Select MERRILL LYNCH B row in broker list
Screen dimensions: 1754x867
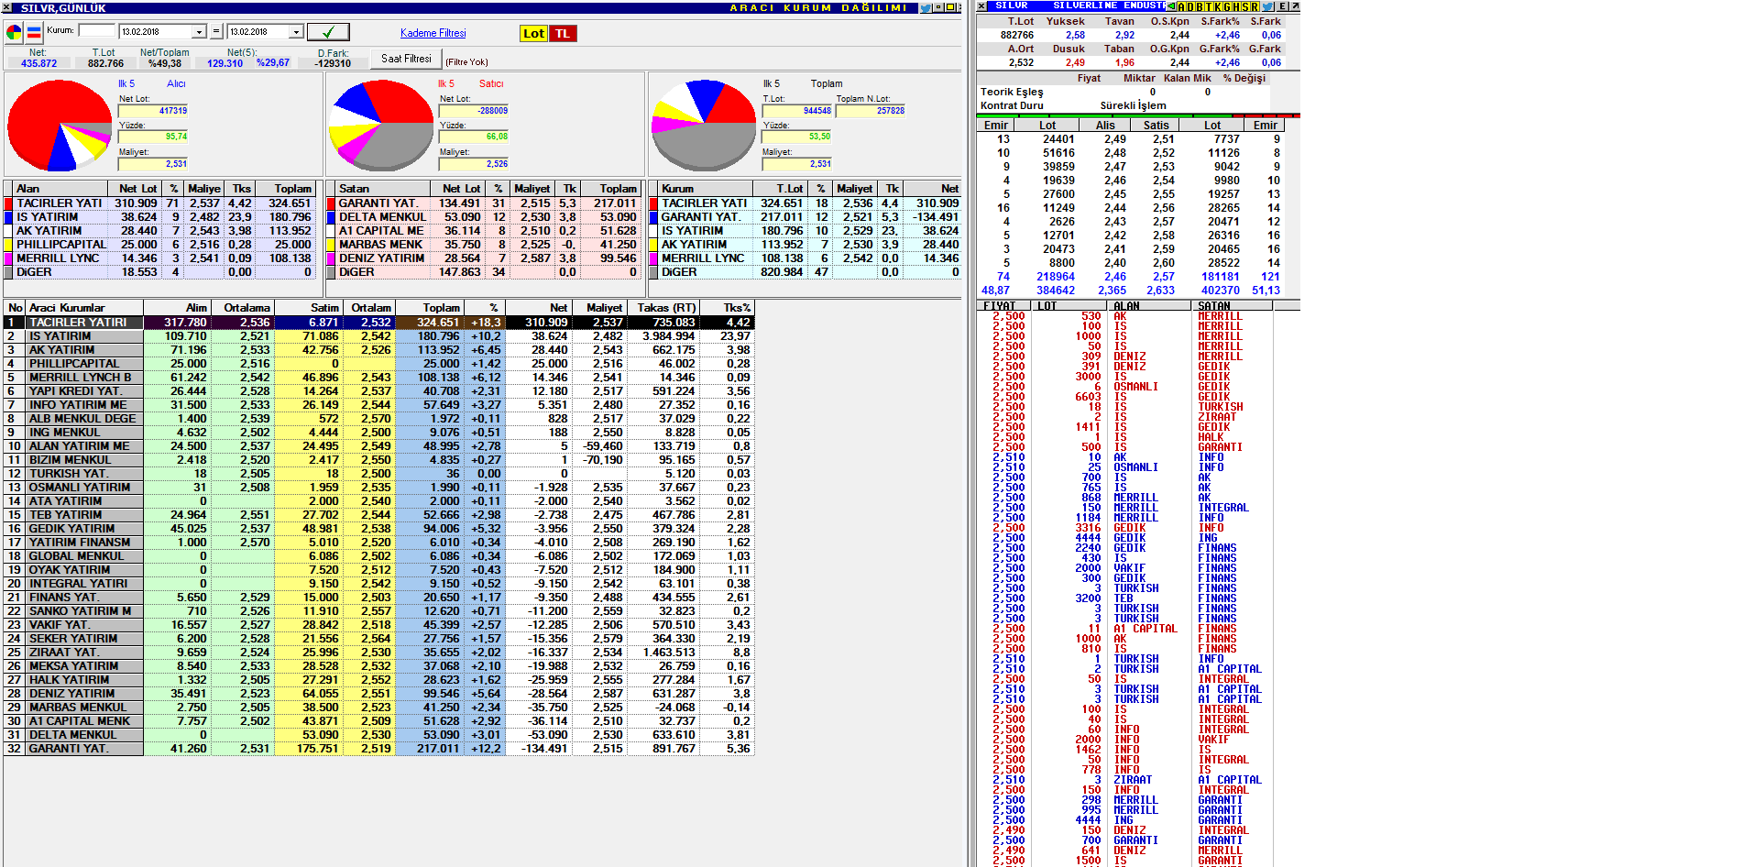pyautogui.click(x=379, y=378)
